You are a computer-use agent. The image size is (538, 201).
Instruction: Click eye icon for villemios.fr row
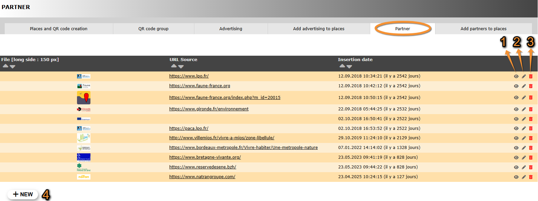(x=516, y=138)
